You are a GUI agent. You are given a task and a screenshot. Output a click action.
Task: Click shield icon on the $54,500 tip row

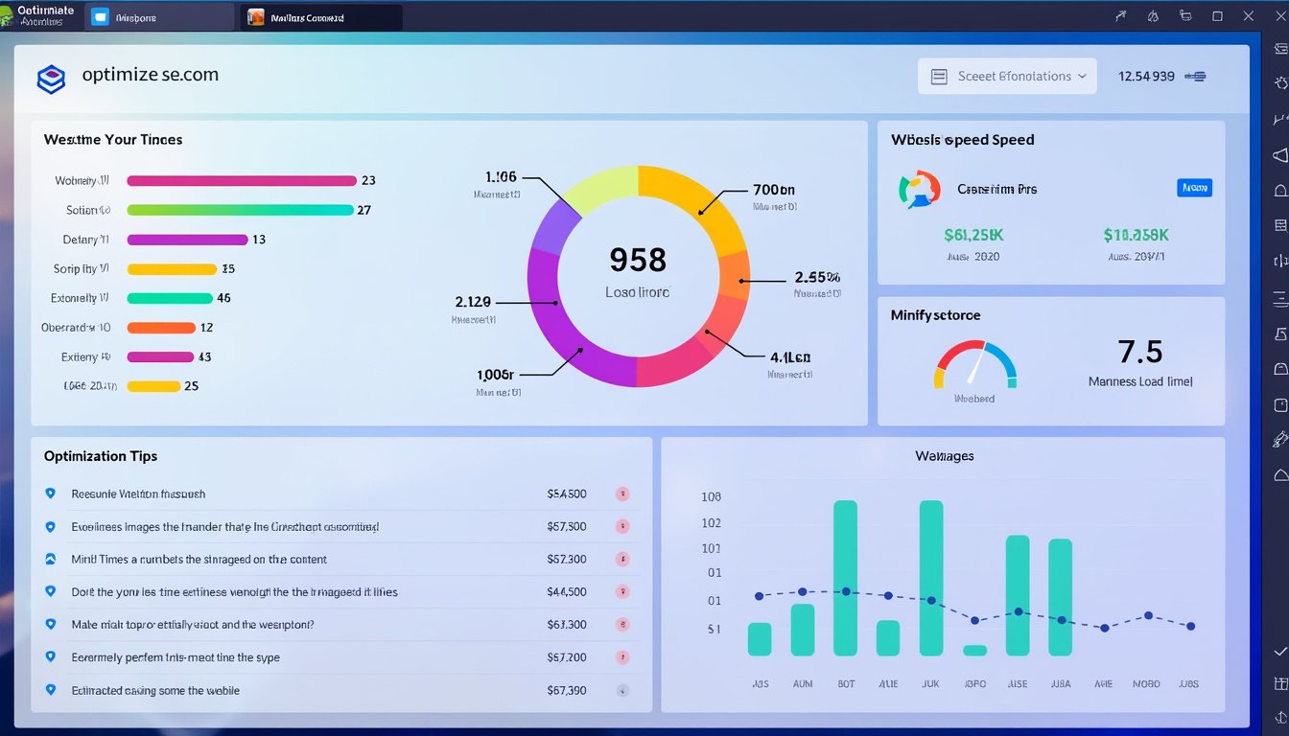(x=51, y=494)
